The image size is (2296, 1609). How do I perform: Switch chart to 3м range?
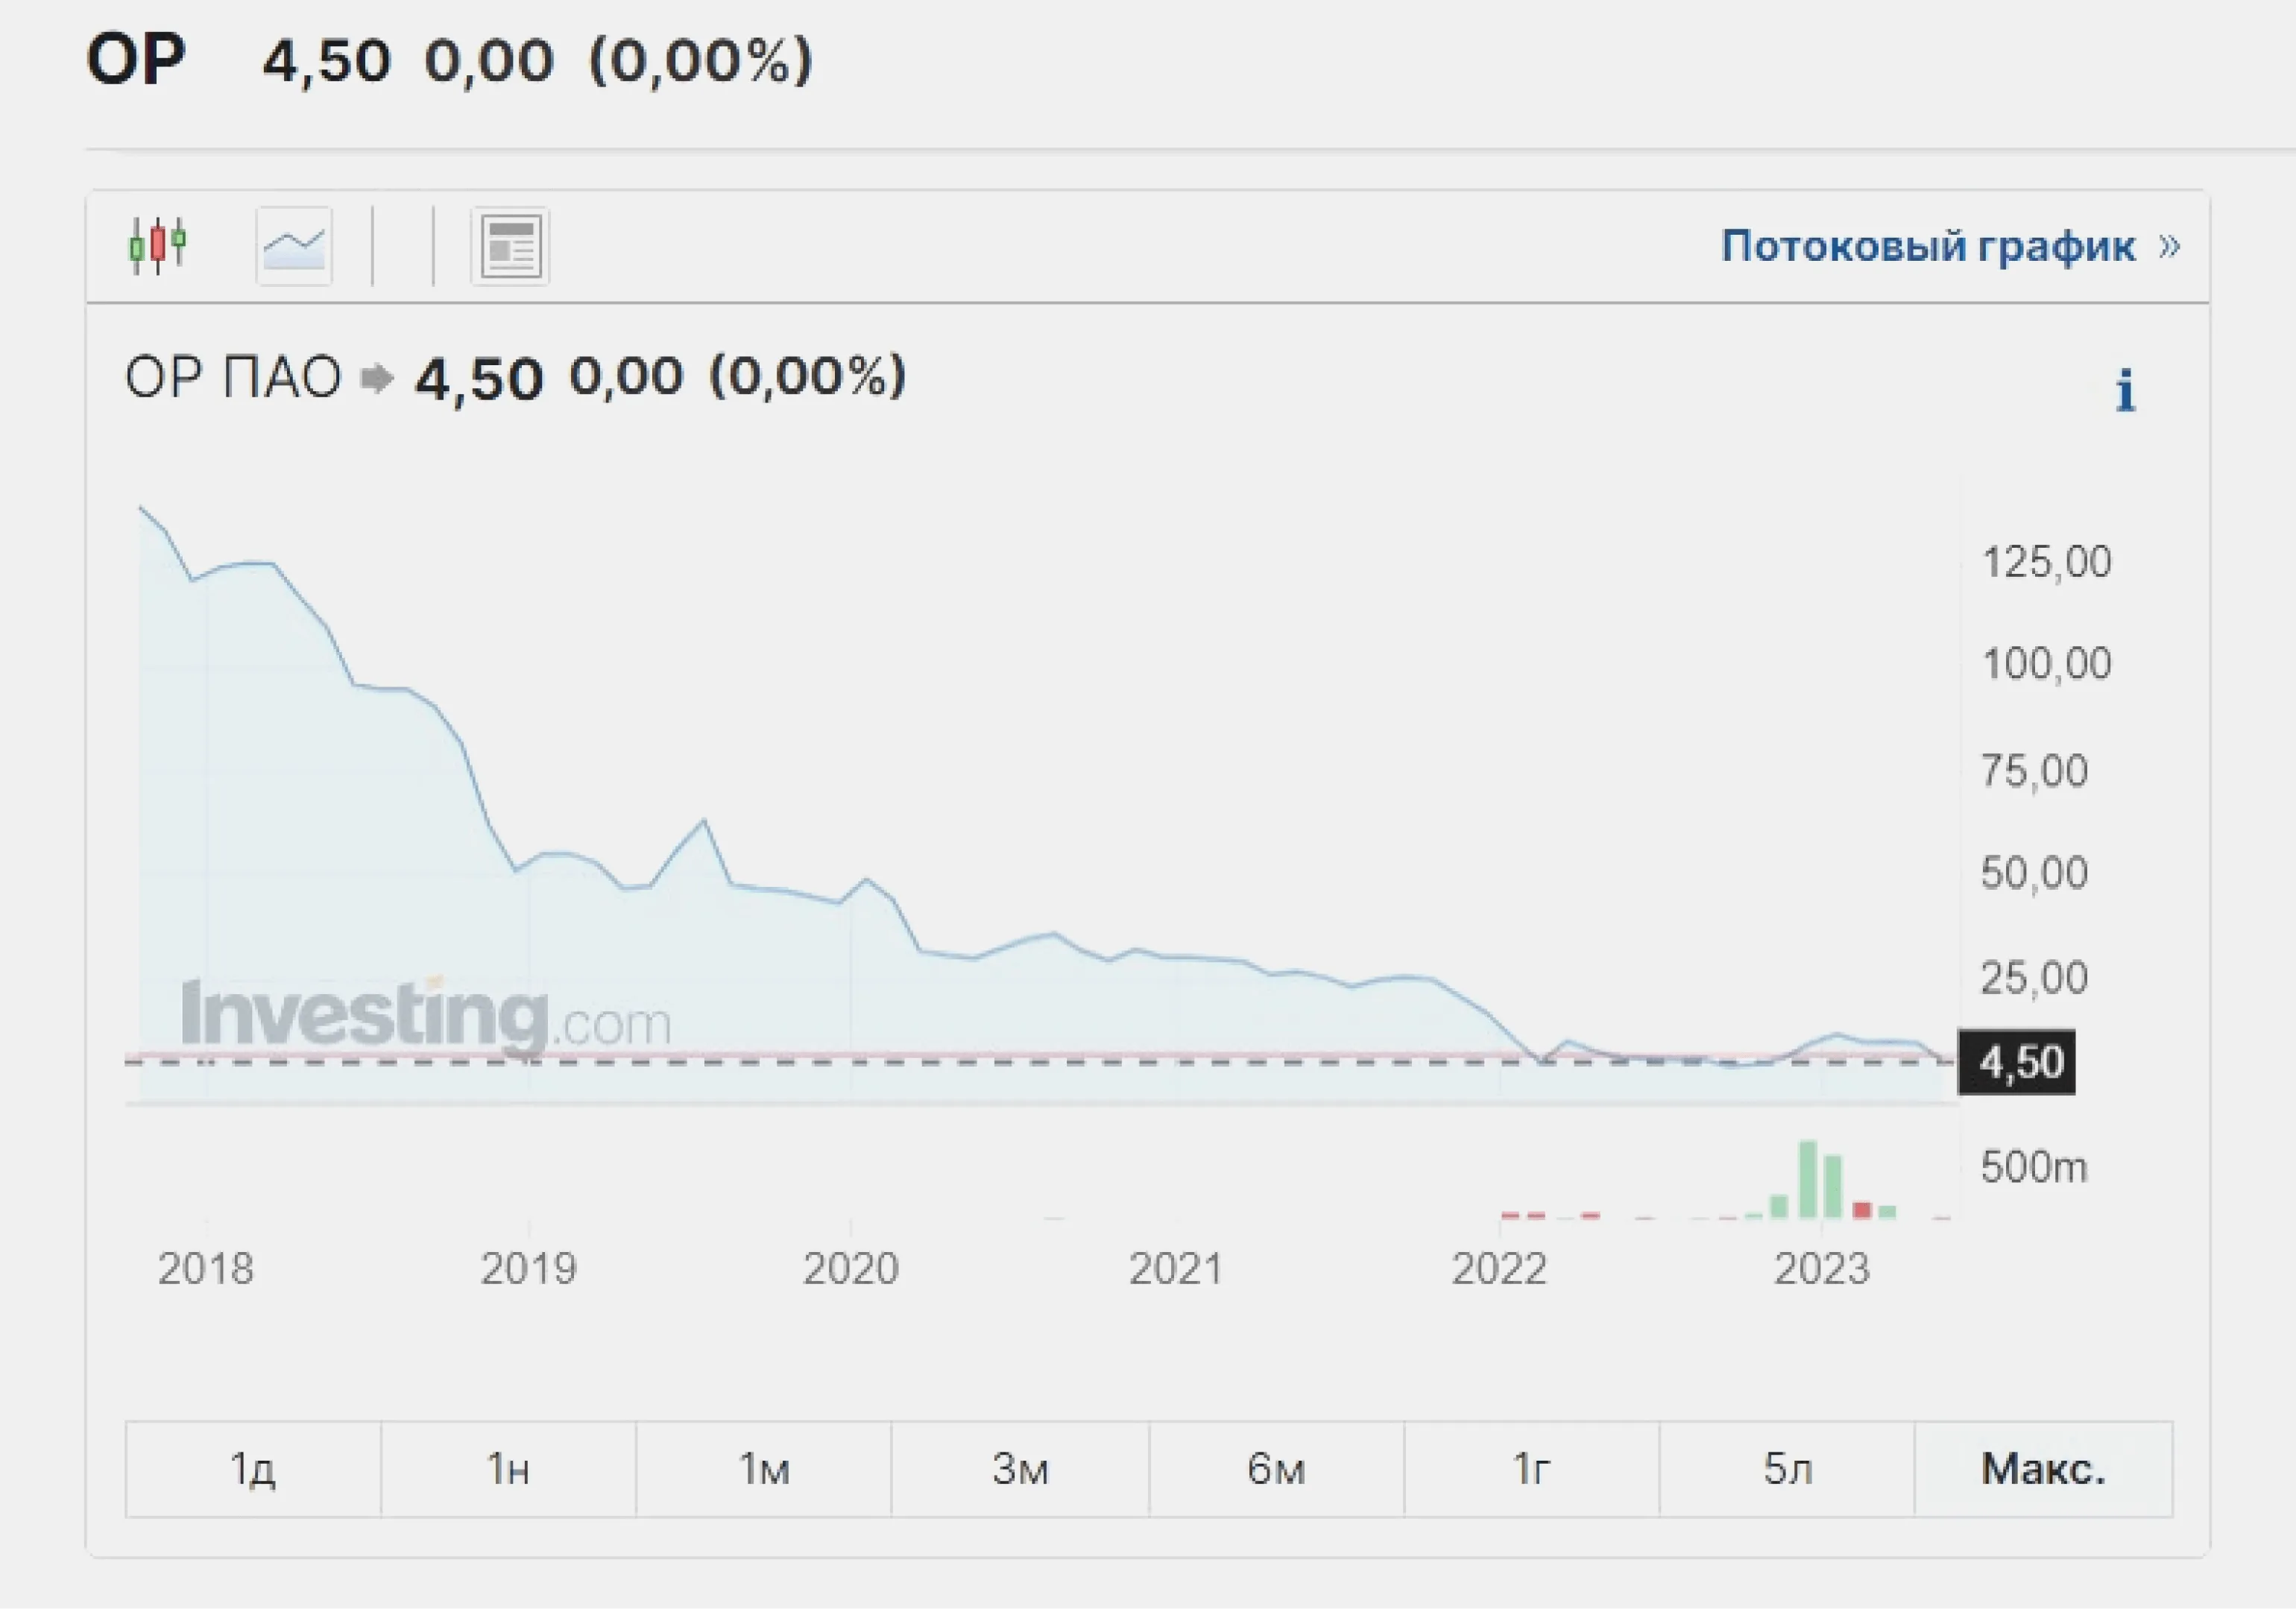[1020, 1469]
